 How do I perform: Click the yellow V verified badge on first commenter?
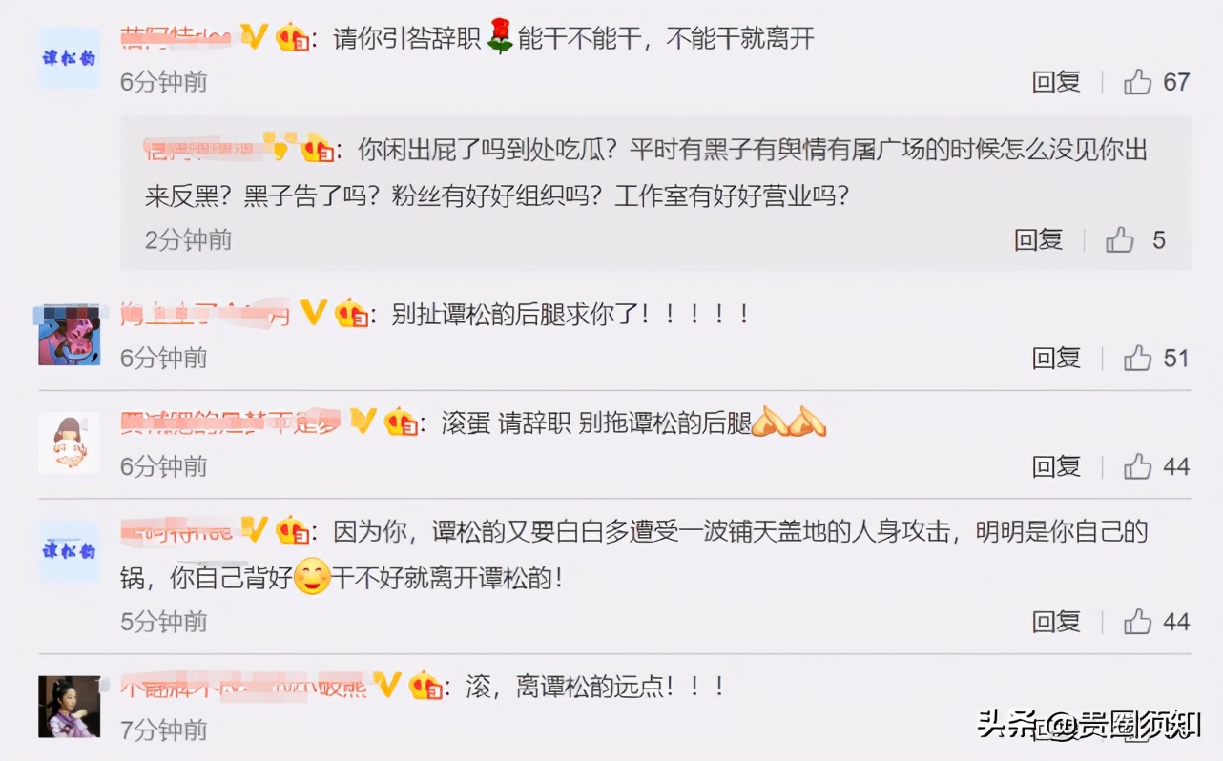253,37
